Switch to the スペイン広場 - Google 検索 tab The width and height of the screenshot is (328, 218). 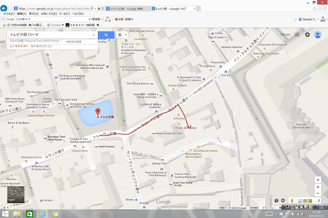click(x=127, y=9)
